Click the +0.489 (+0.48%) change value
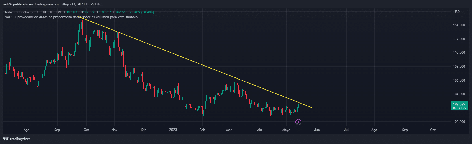The width and height of the screenshot is (472, 144). (x=142, y=12)
